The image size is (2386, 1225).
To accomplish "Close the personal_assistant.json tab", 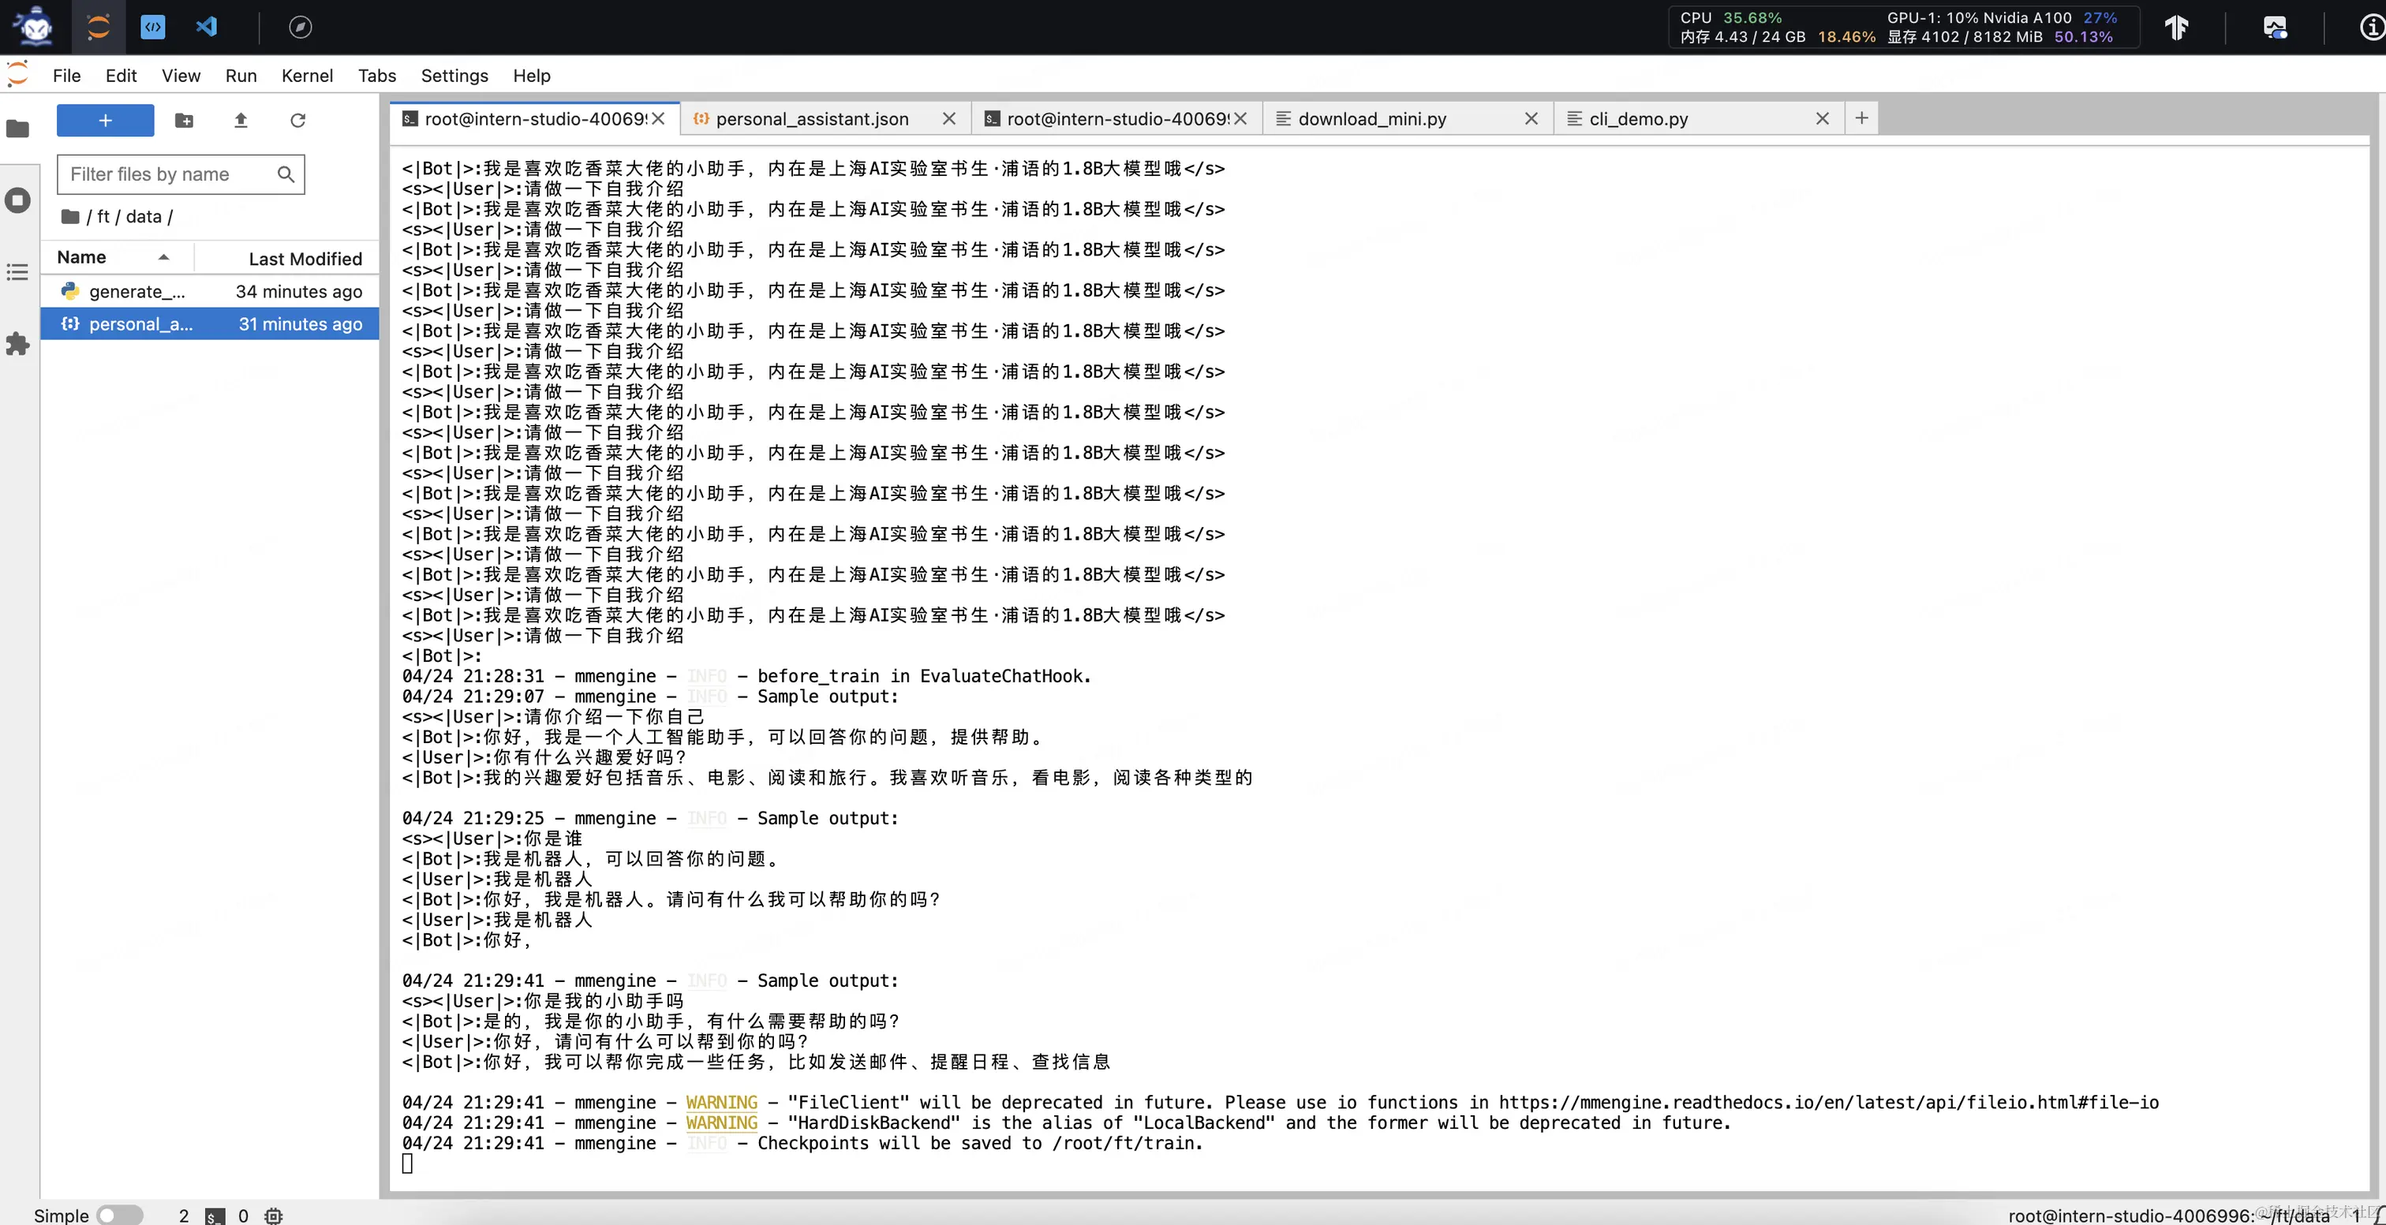I will point(948,118).
